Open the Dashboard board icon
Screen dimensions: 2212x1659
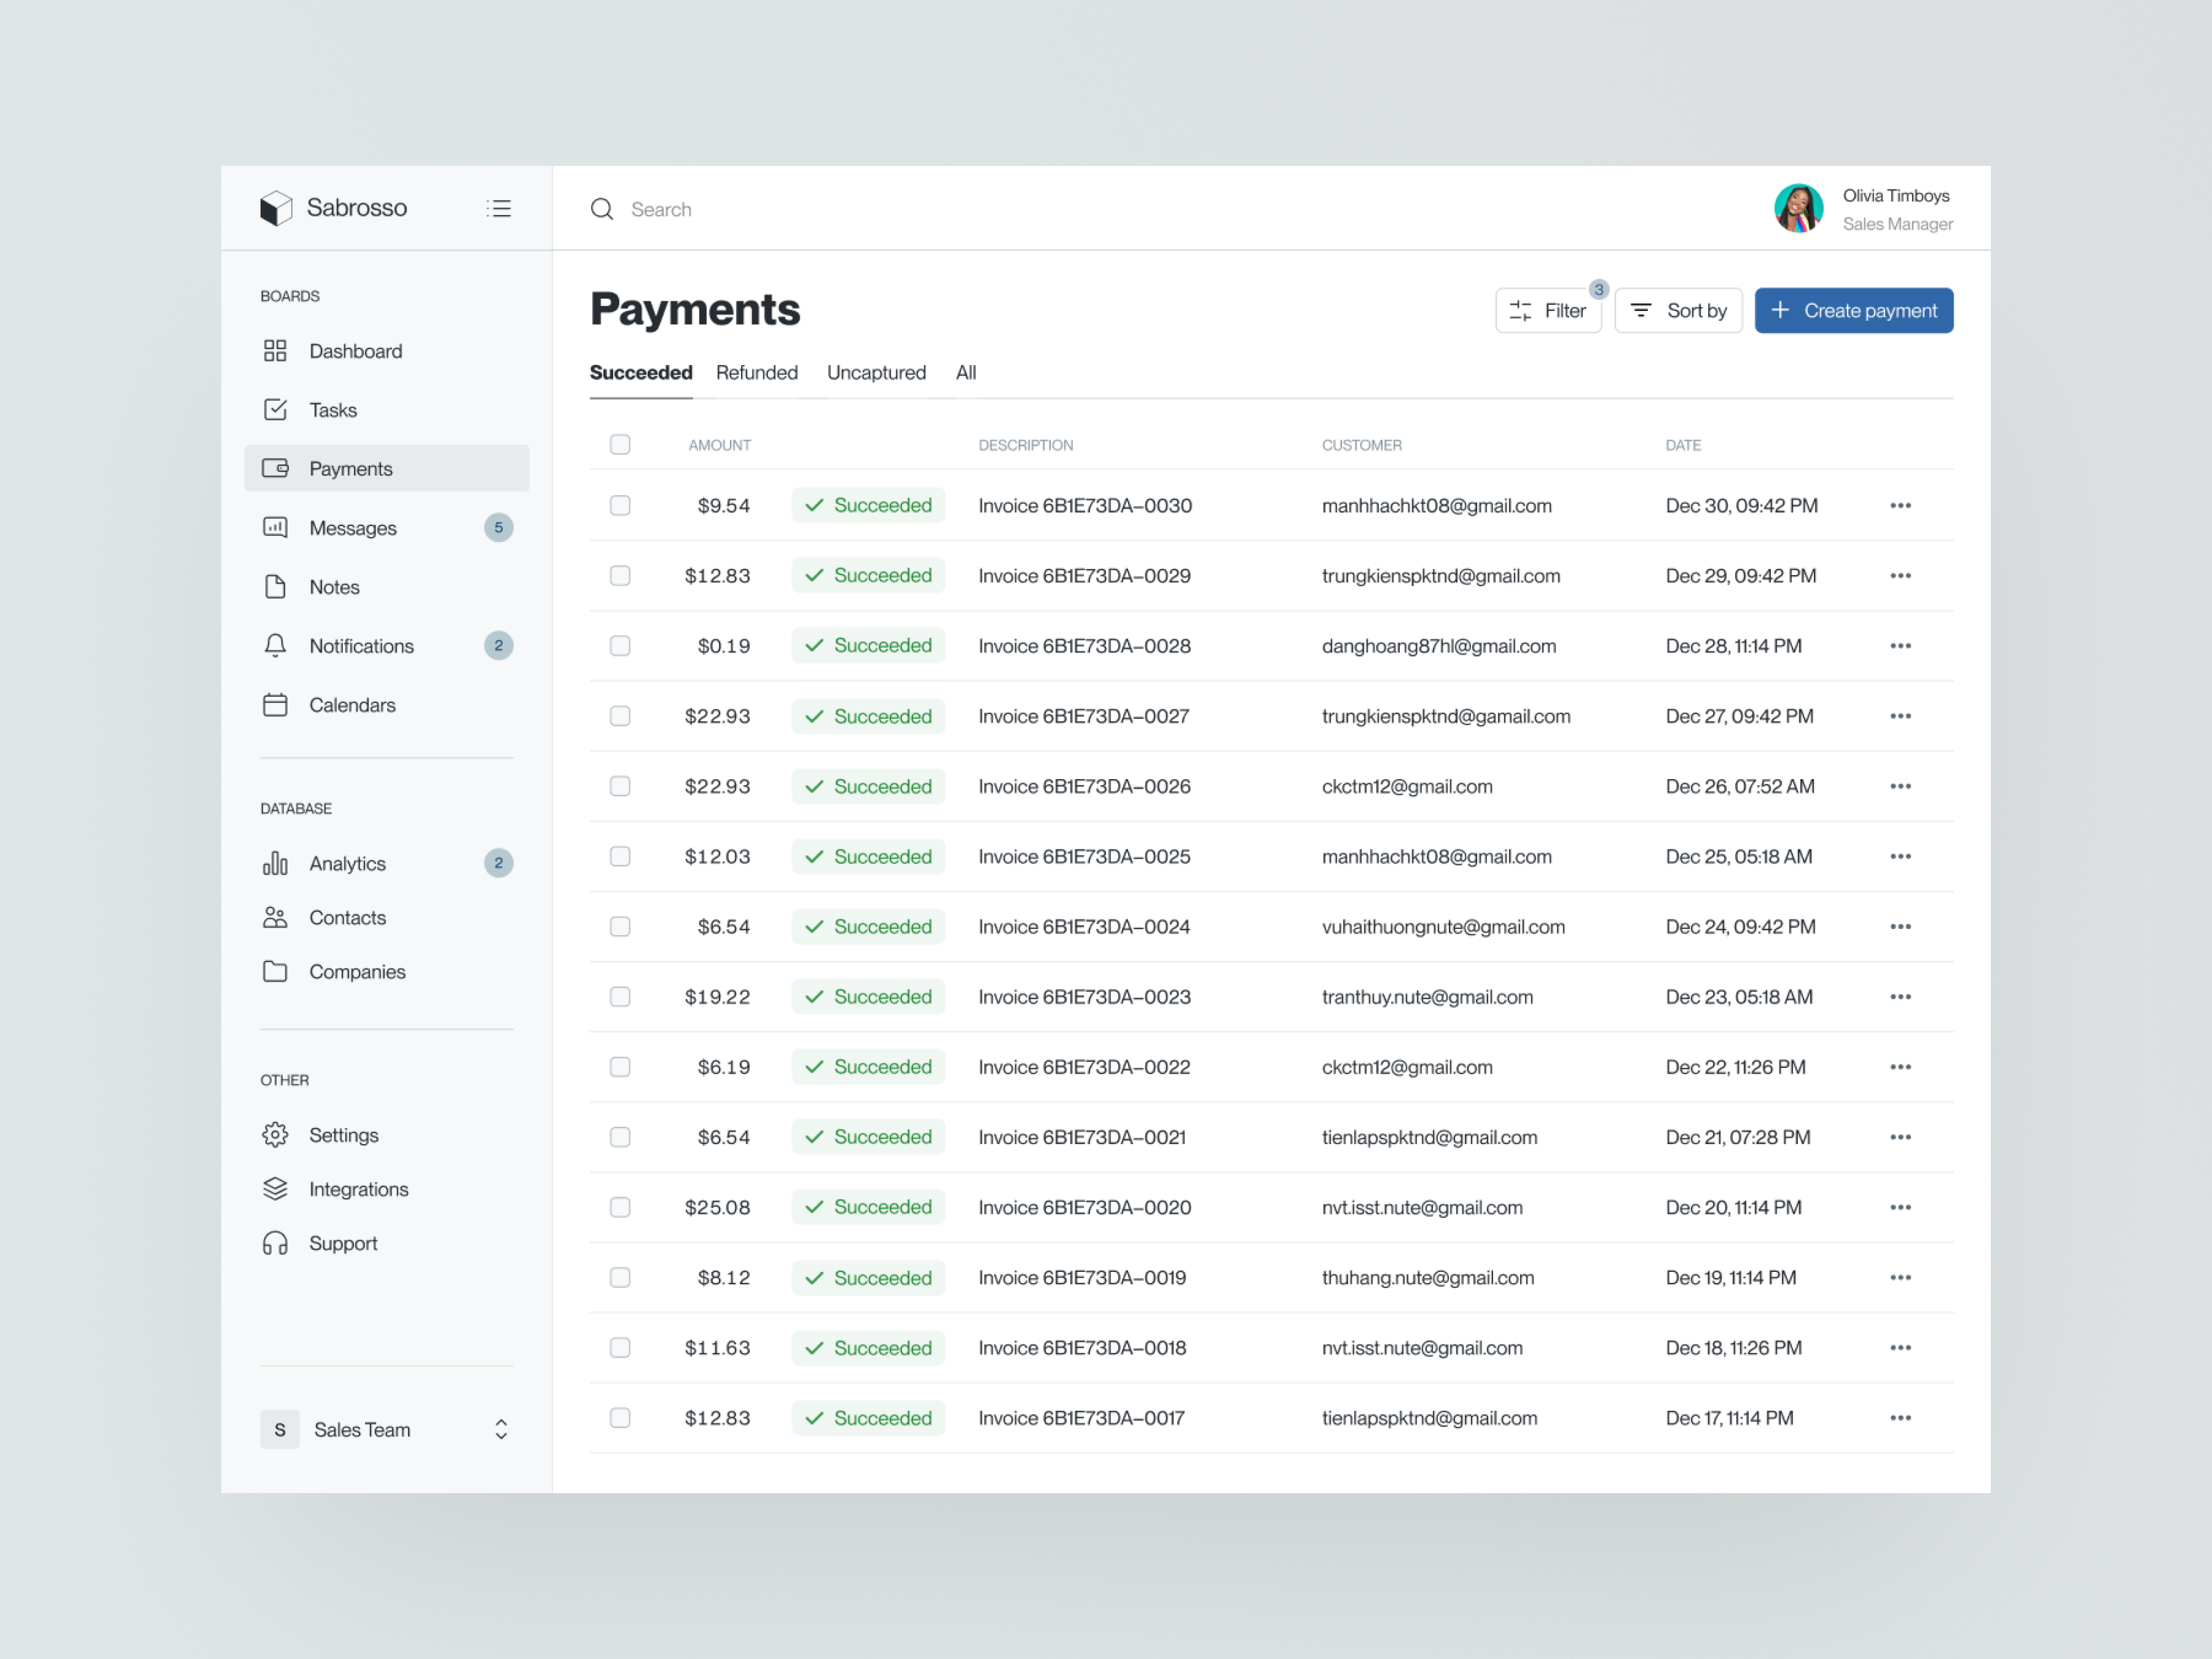(276, 351)
